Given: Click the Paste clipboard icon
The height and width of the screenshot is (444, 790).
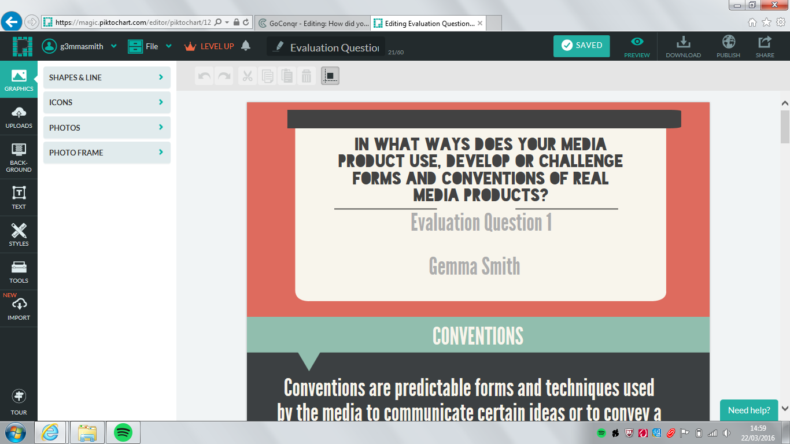Looking at the screenshot, I should coord(287,76).
